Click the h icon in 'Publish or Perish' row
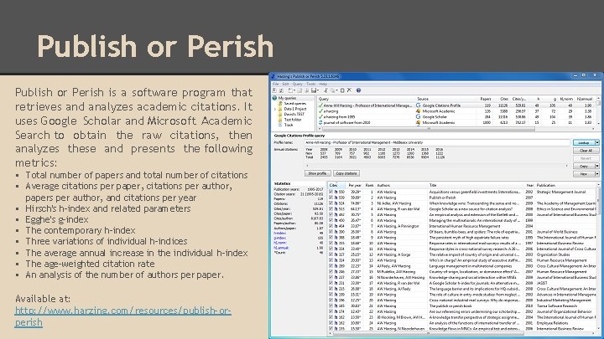This screenshot has width=604, height=339. tap(336, 198)
